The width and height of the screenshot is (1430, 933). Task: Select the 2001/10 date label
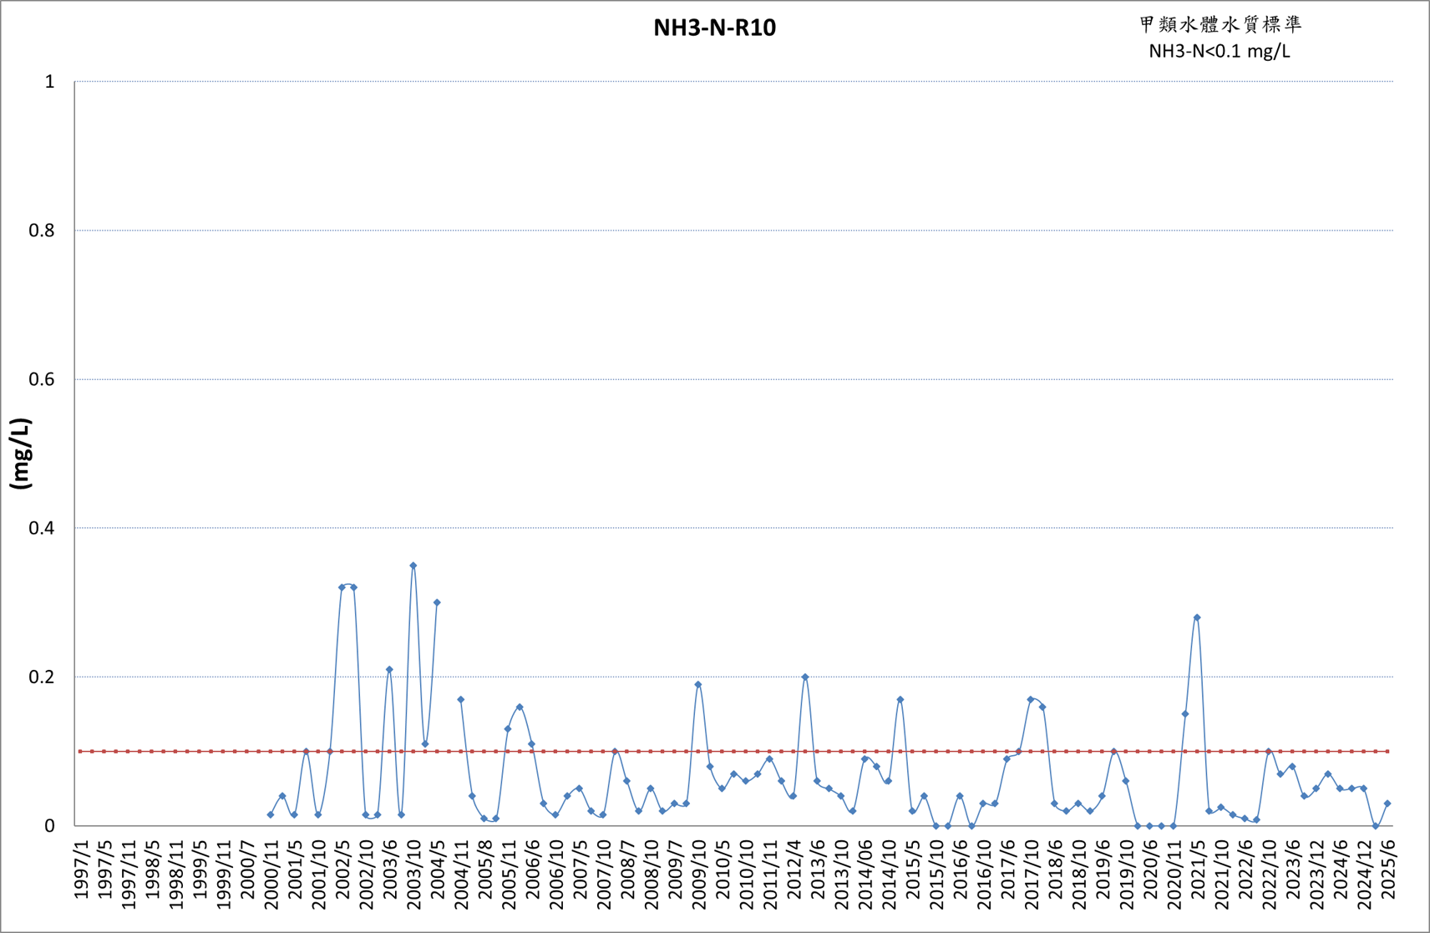[x=318, y=875]
